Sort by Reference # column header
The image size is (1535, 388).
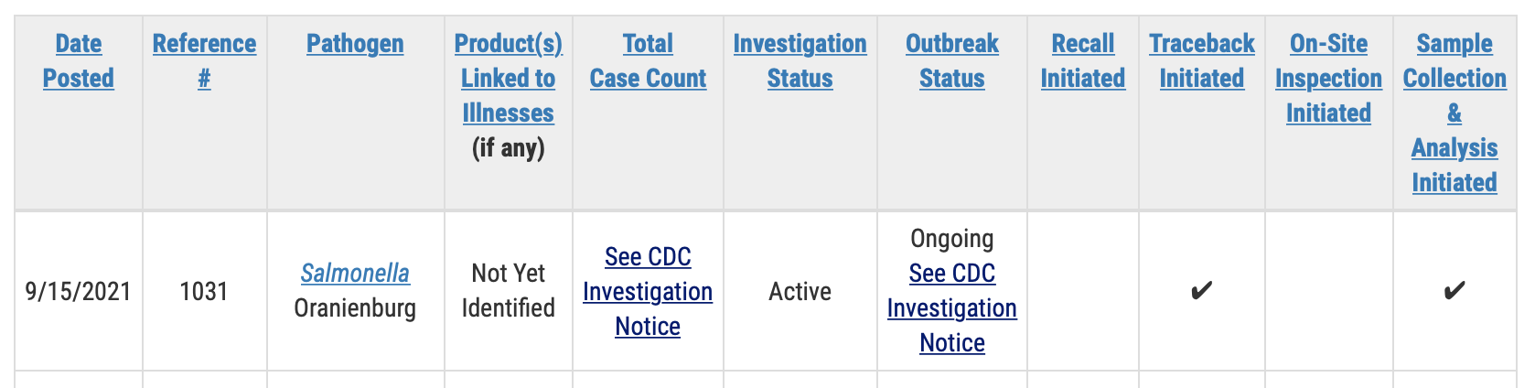(204, 60)
